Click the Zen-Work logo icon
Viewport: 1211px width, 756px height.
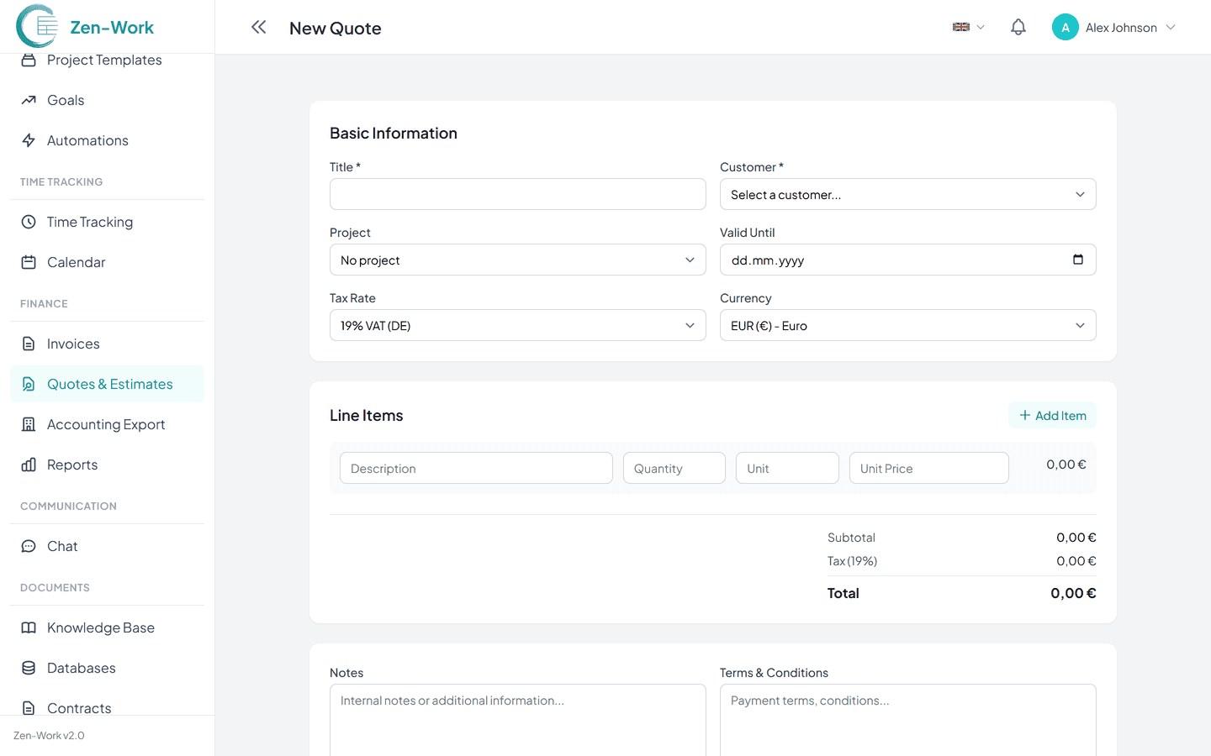click(37, 26)
